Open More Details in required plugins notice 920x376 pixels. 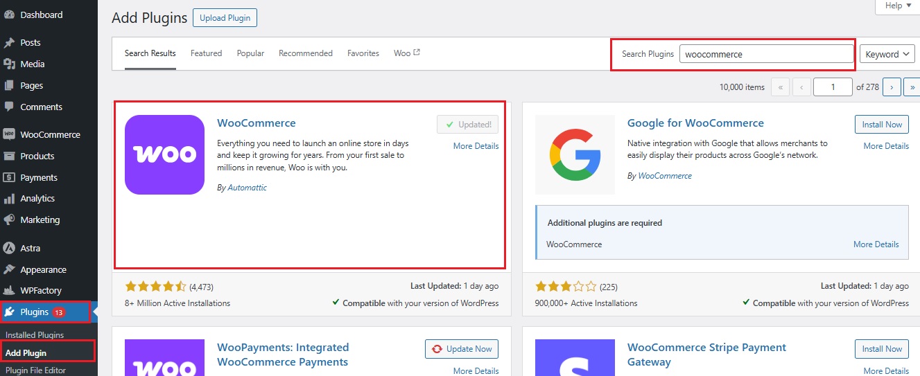tap(876, 244)
